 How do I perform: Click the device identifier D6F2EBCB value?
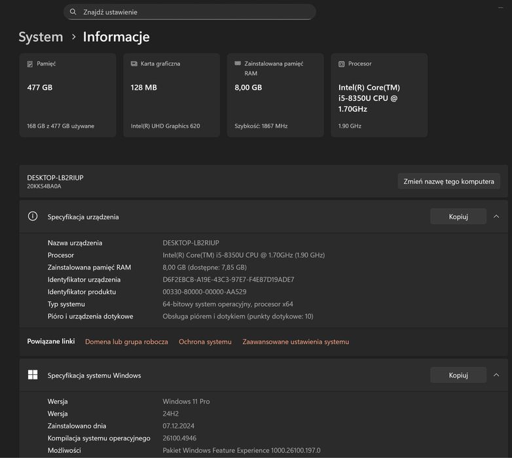pyautogui.click(x=229, y=279)
